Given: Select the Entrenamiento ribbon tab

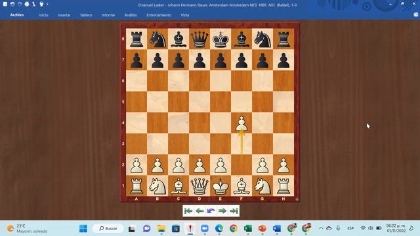Looking at the screenshot, I should (x=159, y=15).
